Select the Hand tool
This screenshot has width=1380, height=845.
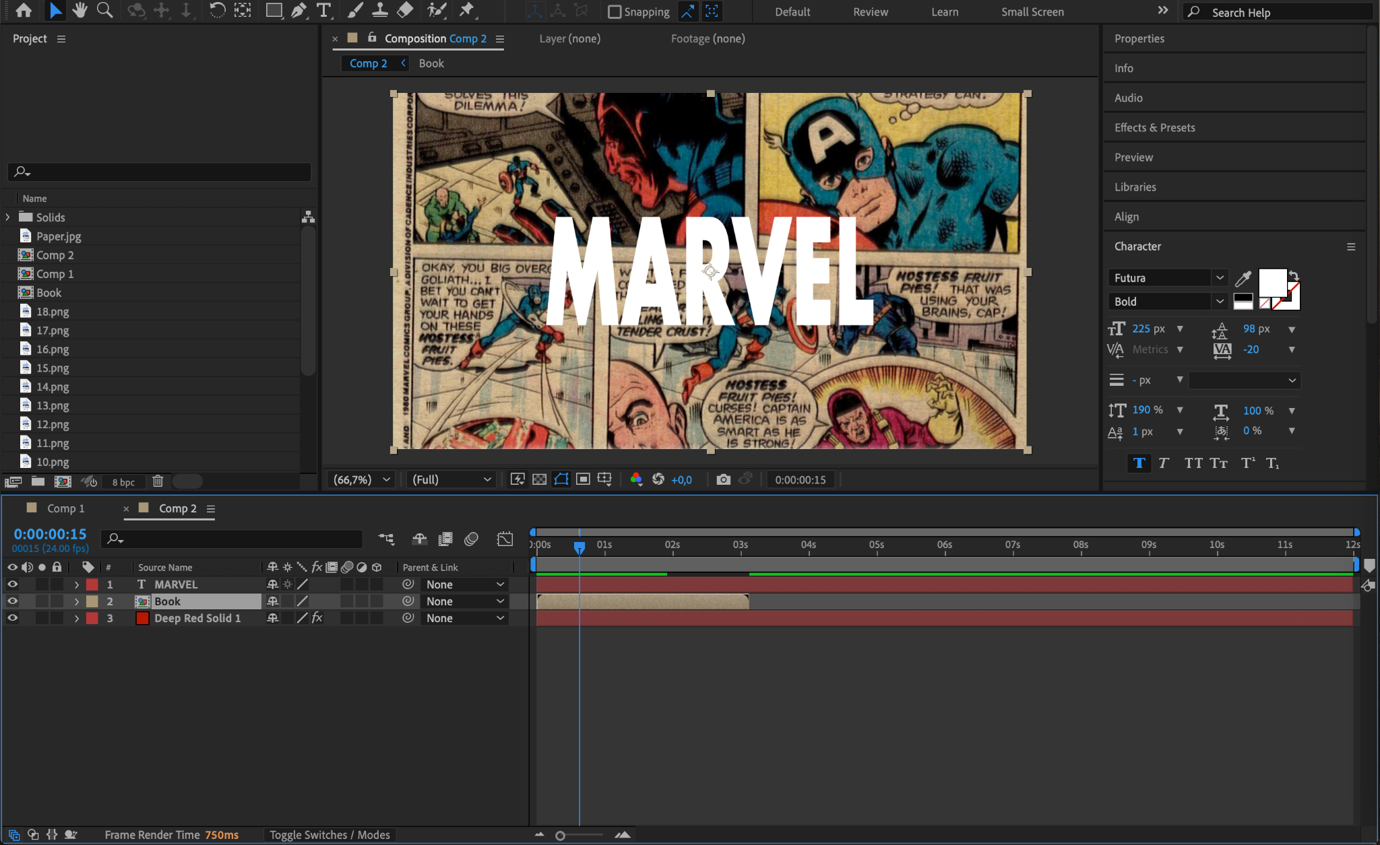coord(80,10)
